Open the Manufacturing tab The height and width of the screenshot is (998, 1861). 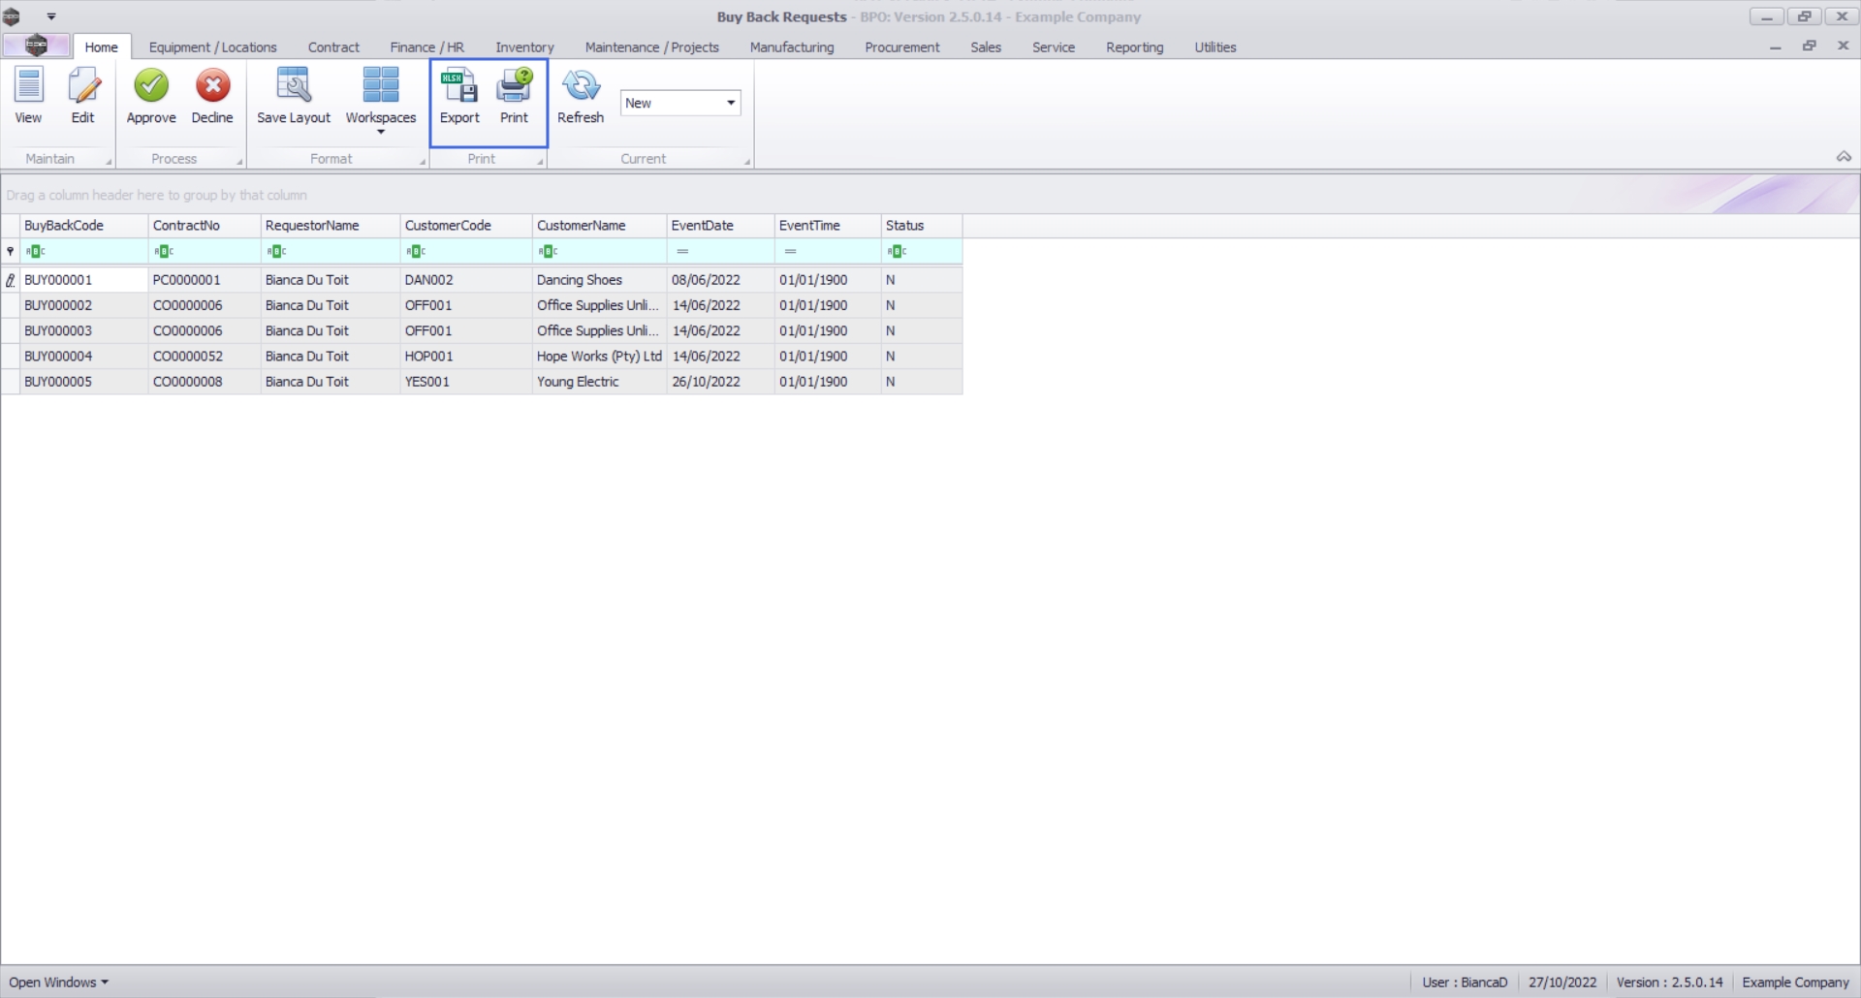click(x=791, y=47)
